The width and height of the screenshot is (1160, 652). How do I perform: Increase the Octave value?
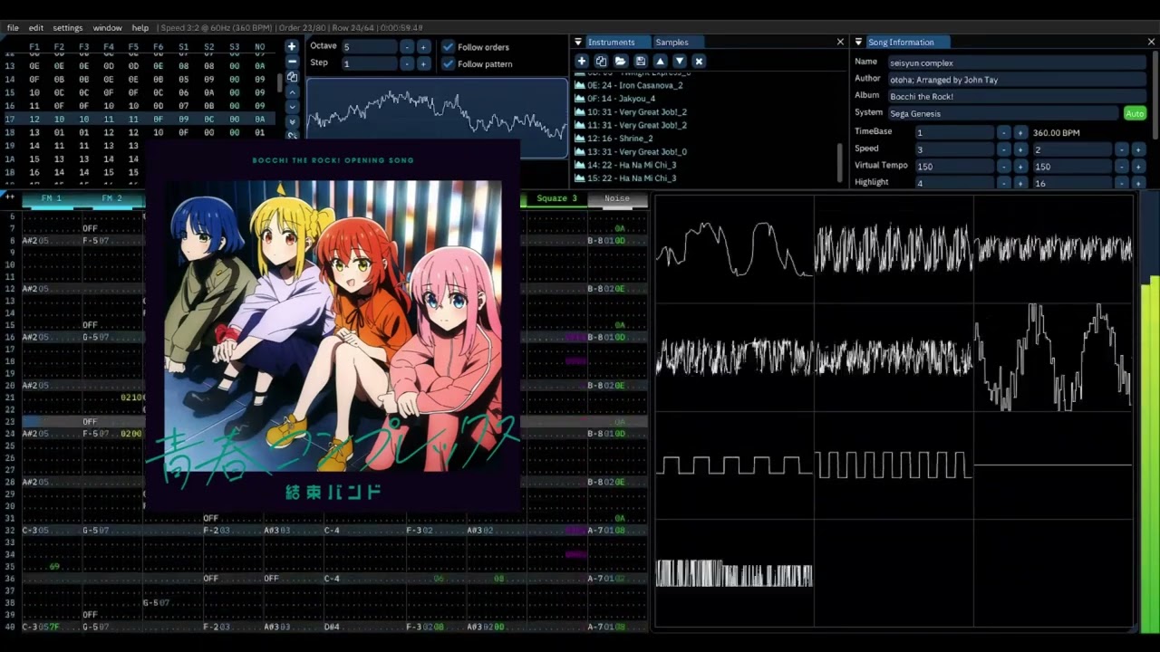[423, 46]
